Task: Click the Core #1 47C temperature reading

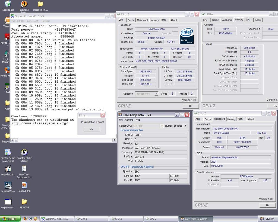Action: pyautogui.click(x=151, y=180)
